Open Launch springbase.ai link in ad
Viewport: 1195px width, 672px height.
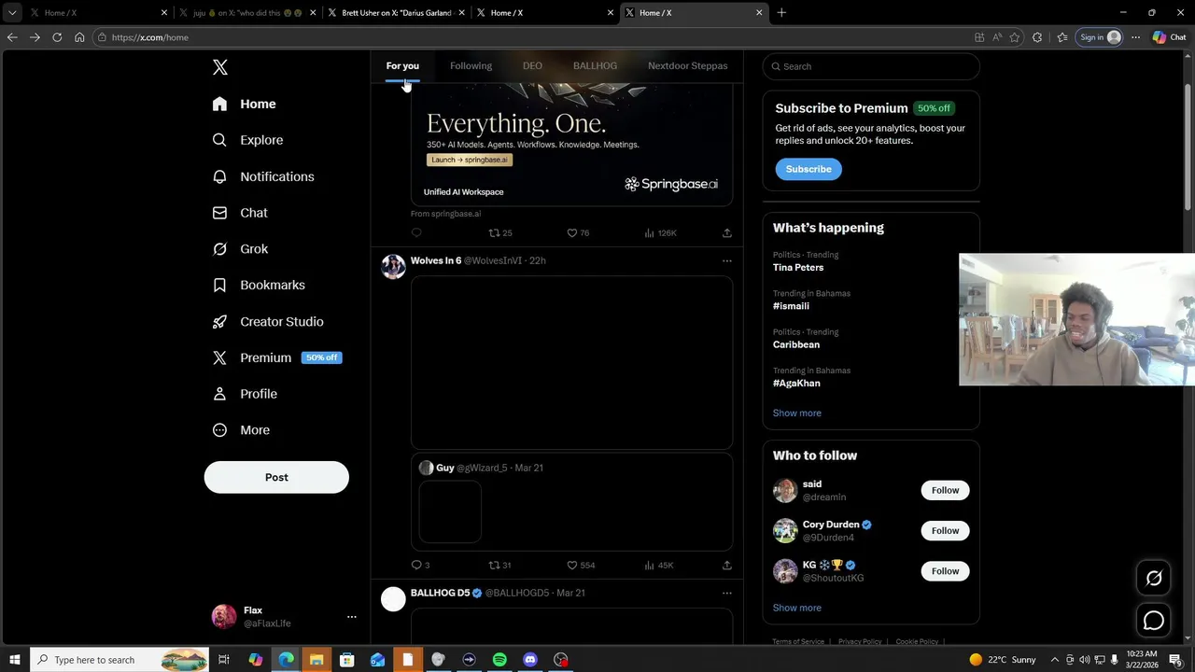(470, 160)
